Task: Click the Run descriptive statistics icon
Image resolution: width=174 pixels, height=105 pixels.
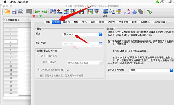Action: 73,11
